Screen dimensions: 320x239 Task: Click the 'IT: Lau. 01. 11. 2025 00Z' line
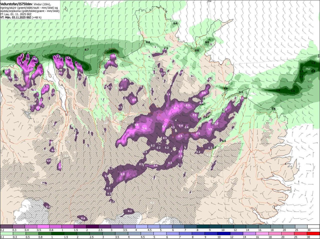click(x=16, y=14)
